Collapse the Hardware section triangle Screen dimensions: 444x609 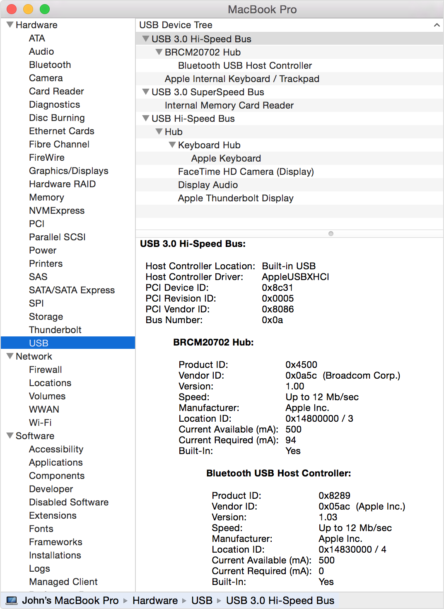[10, 25]
